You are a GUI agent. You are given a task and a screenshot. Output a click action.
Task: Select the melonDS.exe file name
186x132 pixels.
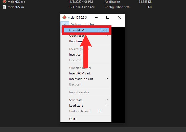16,2
